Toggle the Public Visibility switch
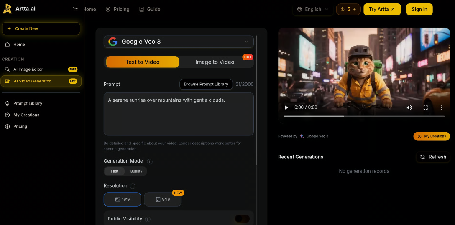The width and height of the screenshot is (455, 225). [242, 219]
